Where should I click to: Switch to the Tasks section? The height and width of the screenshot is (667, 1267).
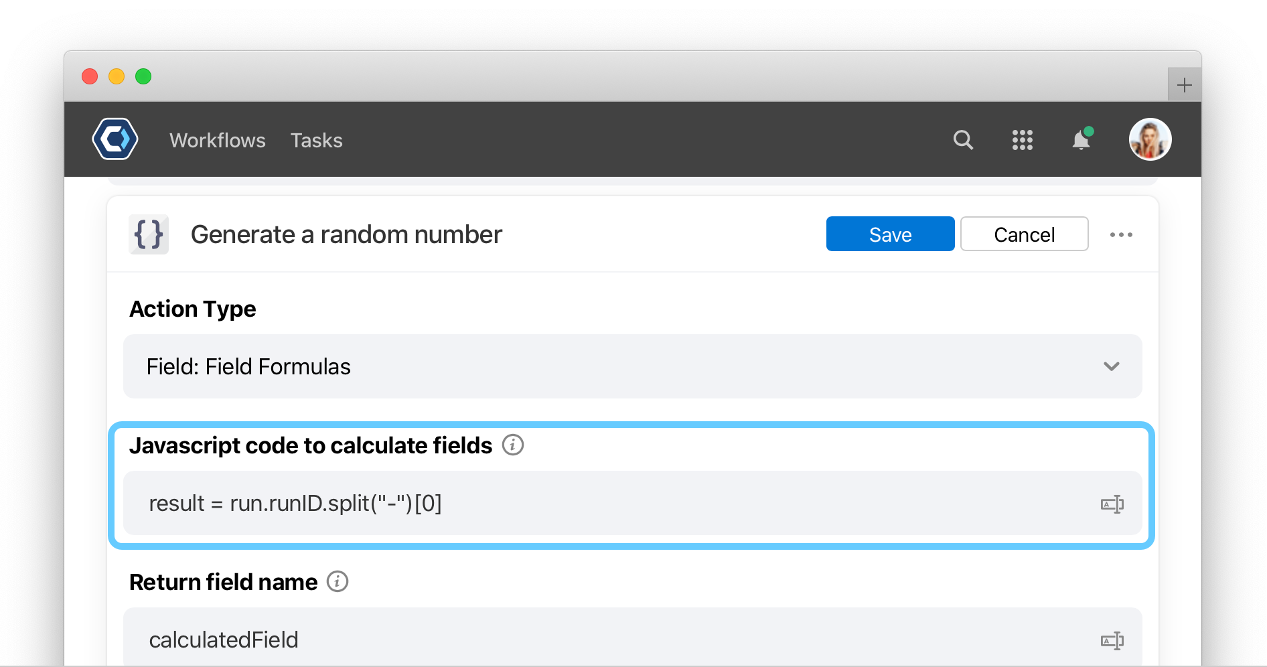(x=316, y=140)
